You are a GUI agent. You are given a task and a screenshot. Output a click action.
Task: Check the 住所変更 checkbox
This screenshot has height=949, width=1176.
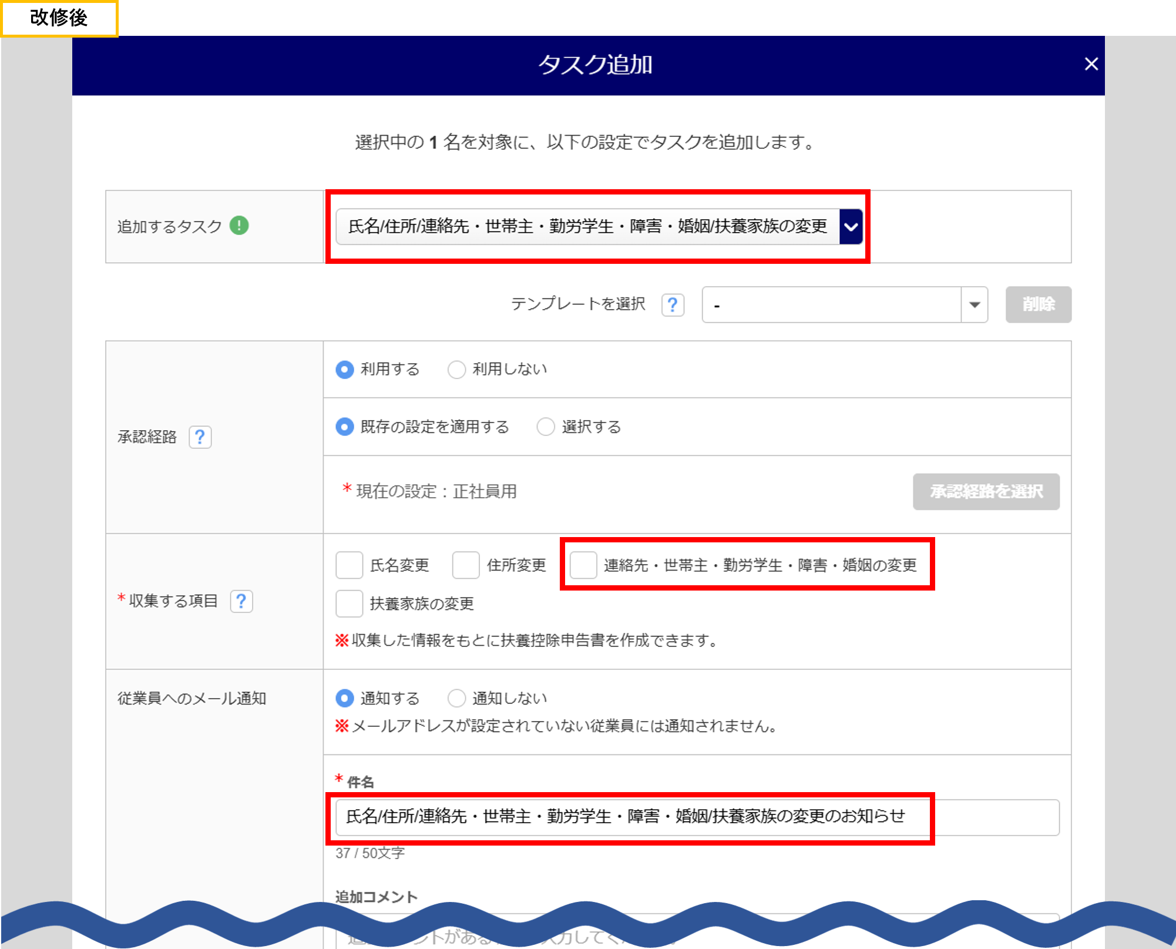tap(466, 565)
